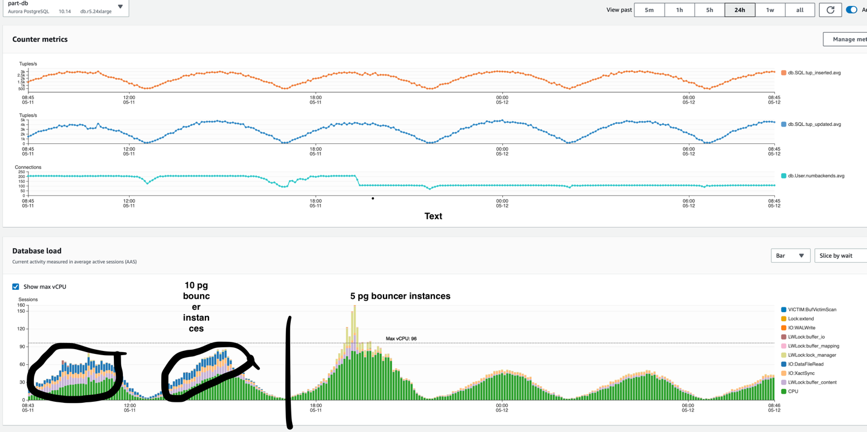
Task: Open the Bar chart type dropdown
Action: coord(791,256)
